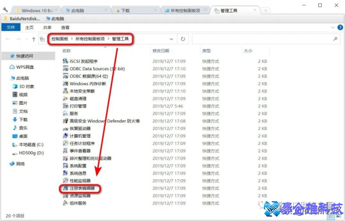Click the search magnifier icon
Image resolution: width=345 pixels, height=221 pixels.
pyautogui.click(x=336, y=39)
